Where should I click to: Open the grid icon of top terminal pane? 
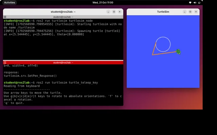pos(5,17)
